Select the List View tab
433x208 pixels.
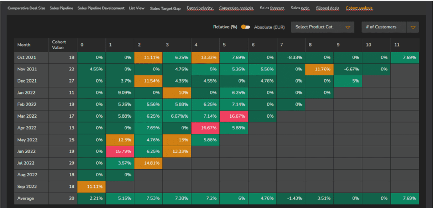coord(136,8)
